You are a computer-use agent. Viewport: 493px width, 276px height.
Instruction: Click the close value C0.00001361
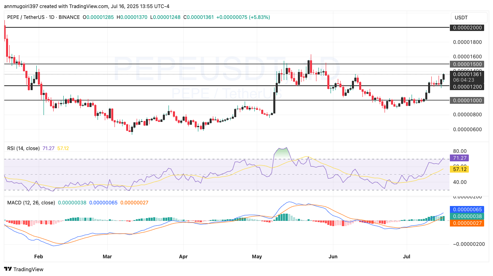point(200,17)
